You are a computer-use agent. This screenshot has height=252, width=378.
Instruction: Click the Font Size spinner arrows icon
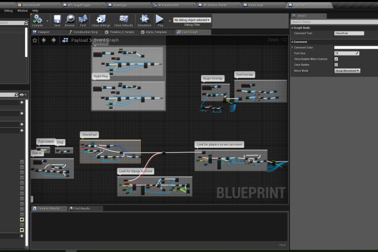357,53
